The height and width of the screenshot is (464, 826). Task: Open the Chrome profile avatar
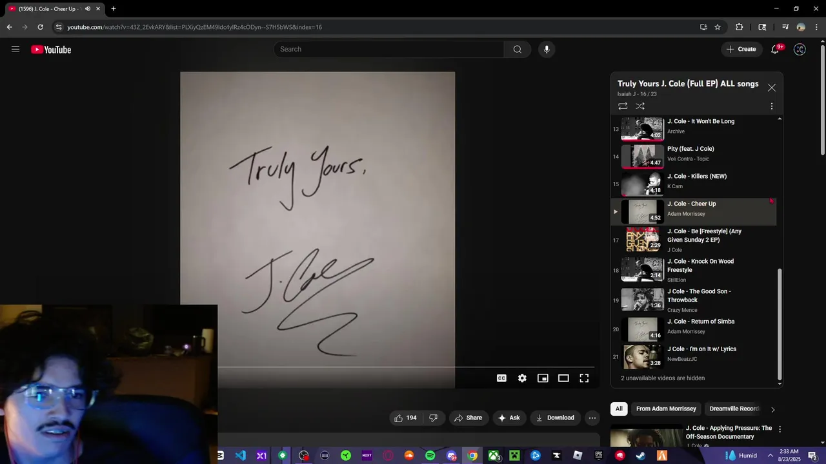coord(801,27)
